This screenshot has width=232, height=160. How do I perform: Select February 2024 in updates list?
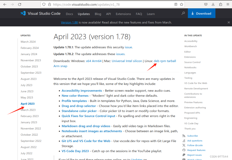[30, 48]
